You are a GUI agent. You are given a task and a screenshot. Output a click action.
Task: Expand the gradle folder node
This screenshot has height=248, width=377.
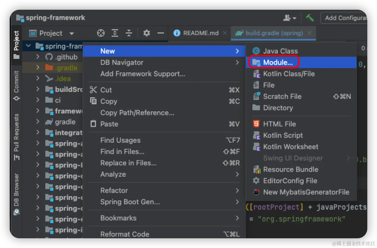pyautogui.click(x=38, y=122)
